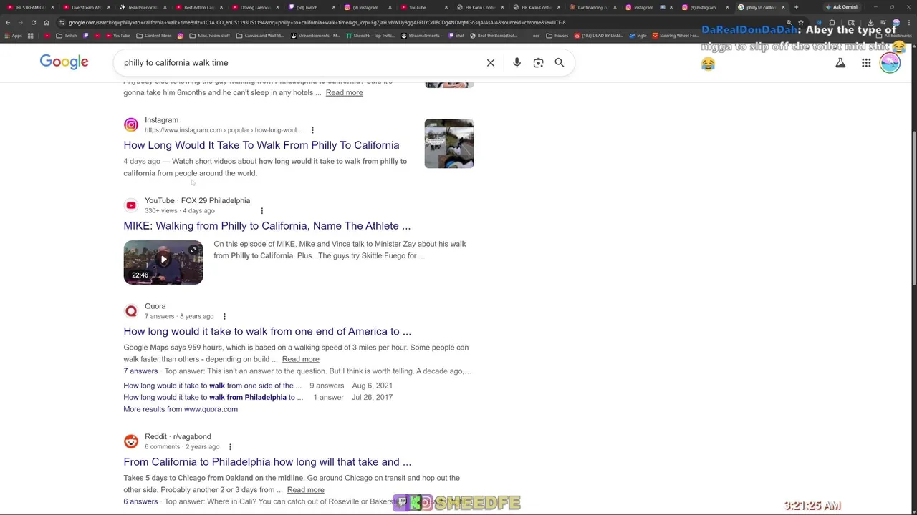Open Search by image with the Lens icon
Image resolution: width=917 pixels, height=515 pixels.
click(x=538, y=63)
